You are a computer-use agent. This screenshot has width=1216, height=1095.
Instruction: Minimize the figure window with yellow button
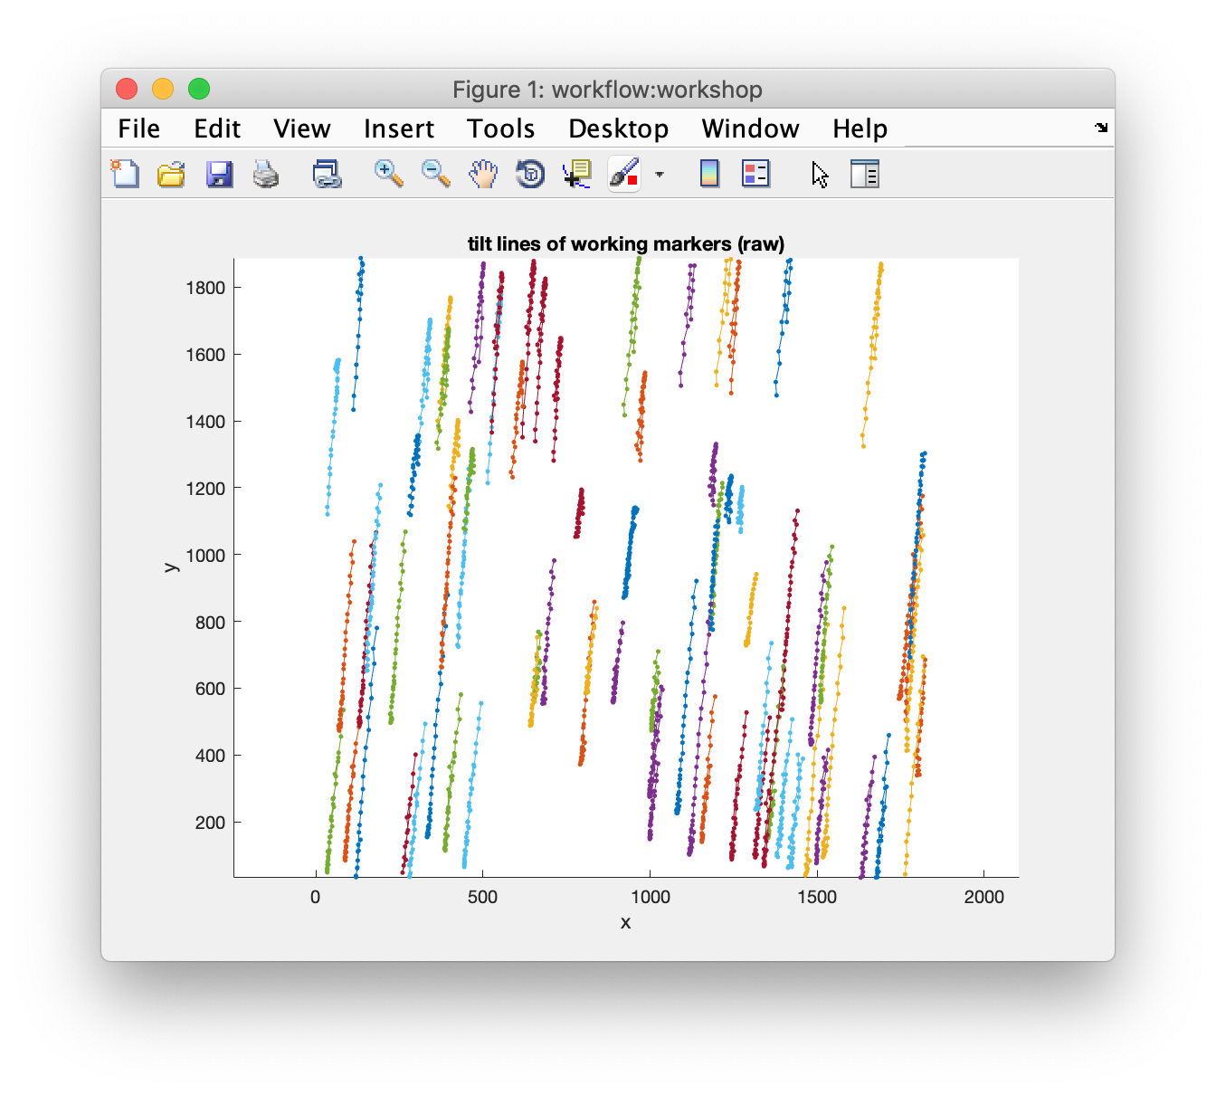pyautogui.click(x=163, y=89)
